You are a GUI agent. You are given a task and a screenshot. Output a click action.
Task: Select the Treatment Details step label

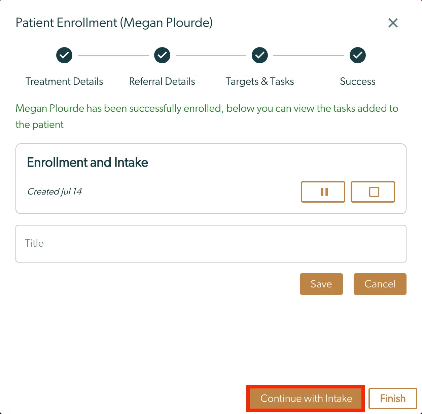pos(64,81)
